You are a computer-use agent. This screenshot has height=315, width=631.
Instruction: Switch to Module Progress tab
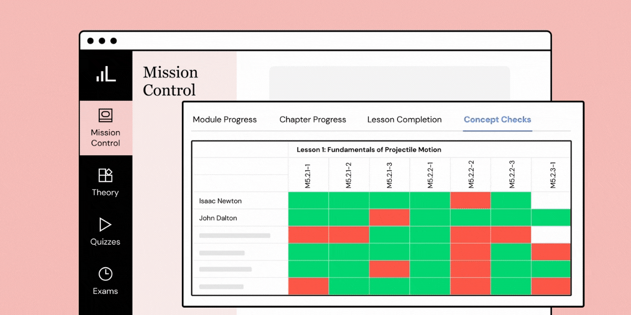(225, 120)
